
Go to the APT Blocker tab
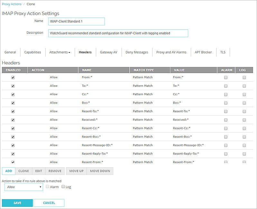203,52
